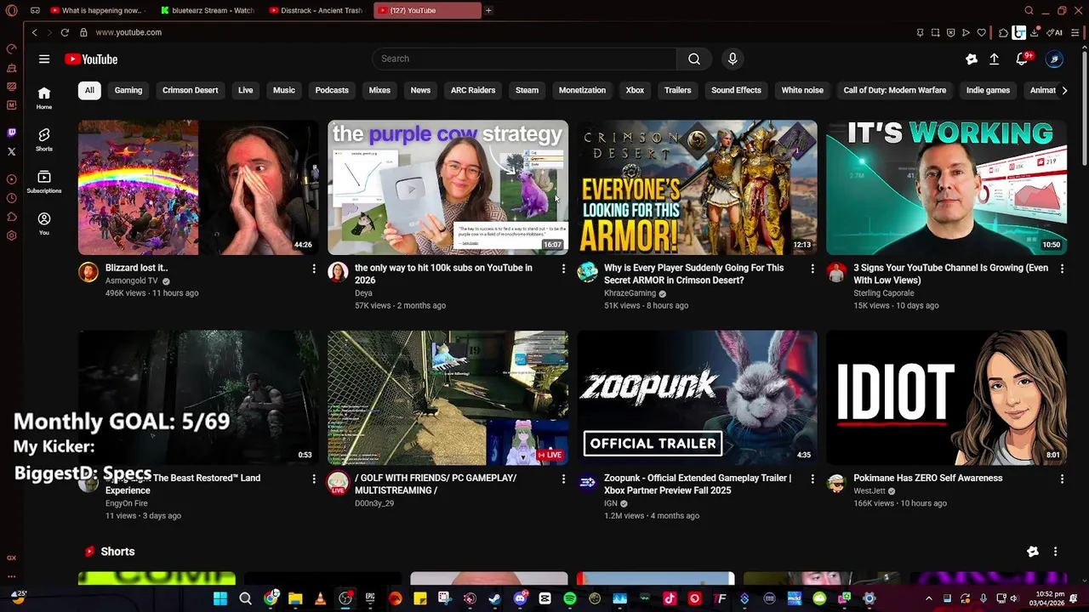Open Asmongold TV channel link

tap(132, 280)
